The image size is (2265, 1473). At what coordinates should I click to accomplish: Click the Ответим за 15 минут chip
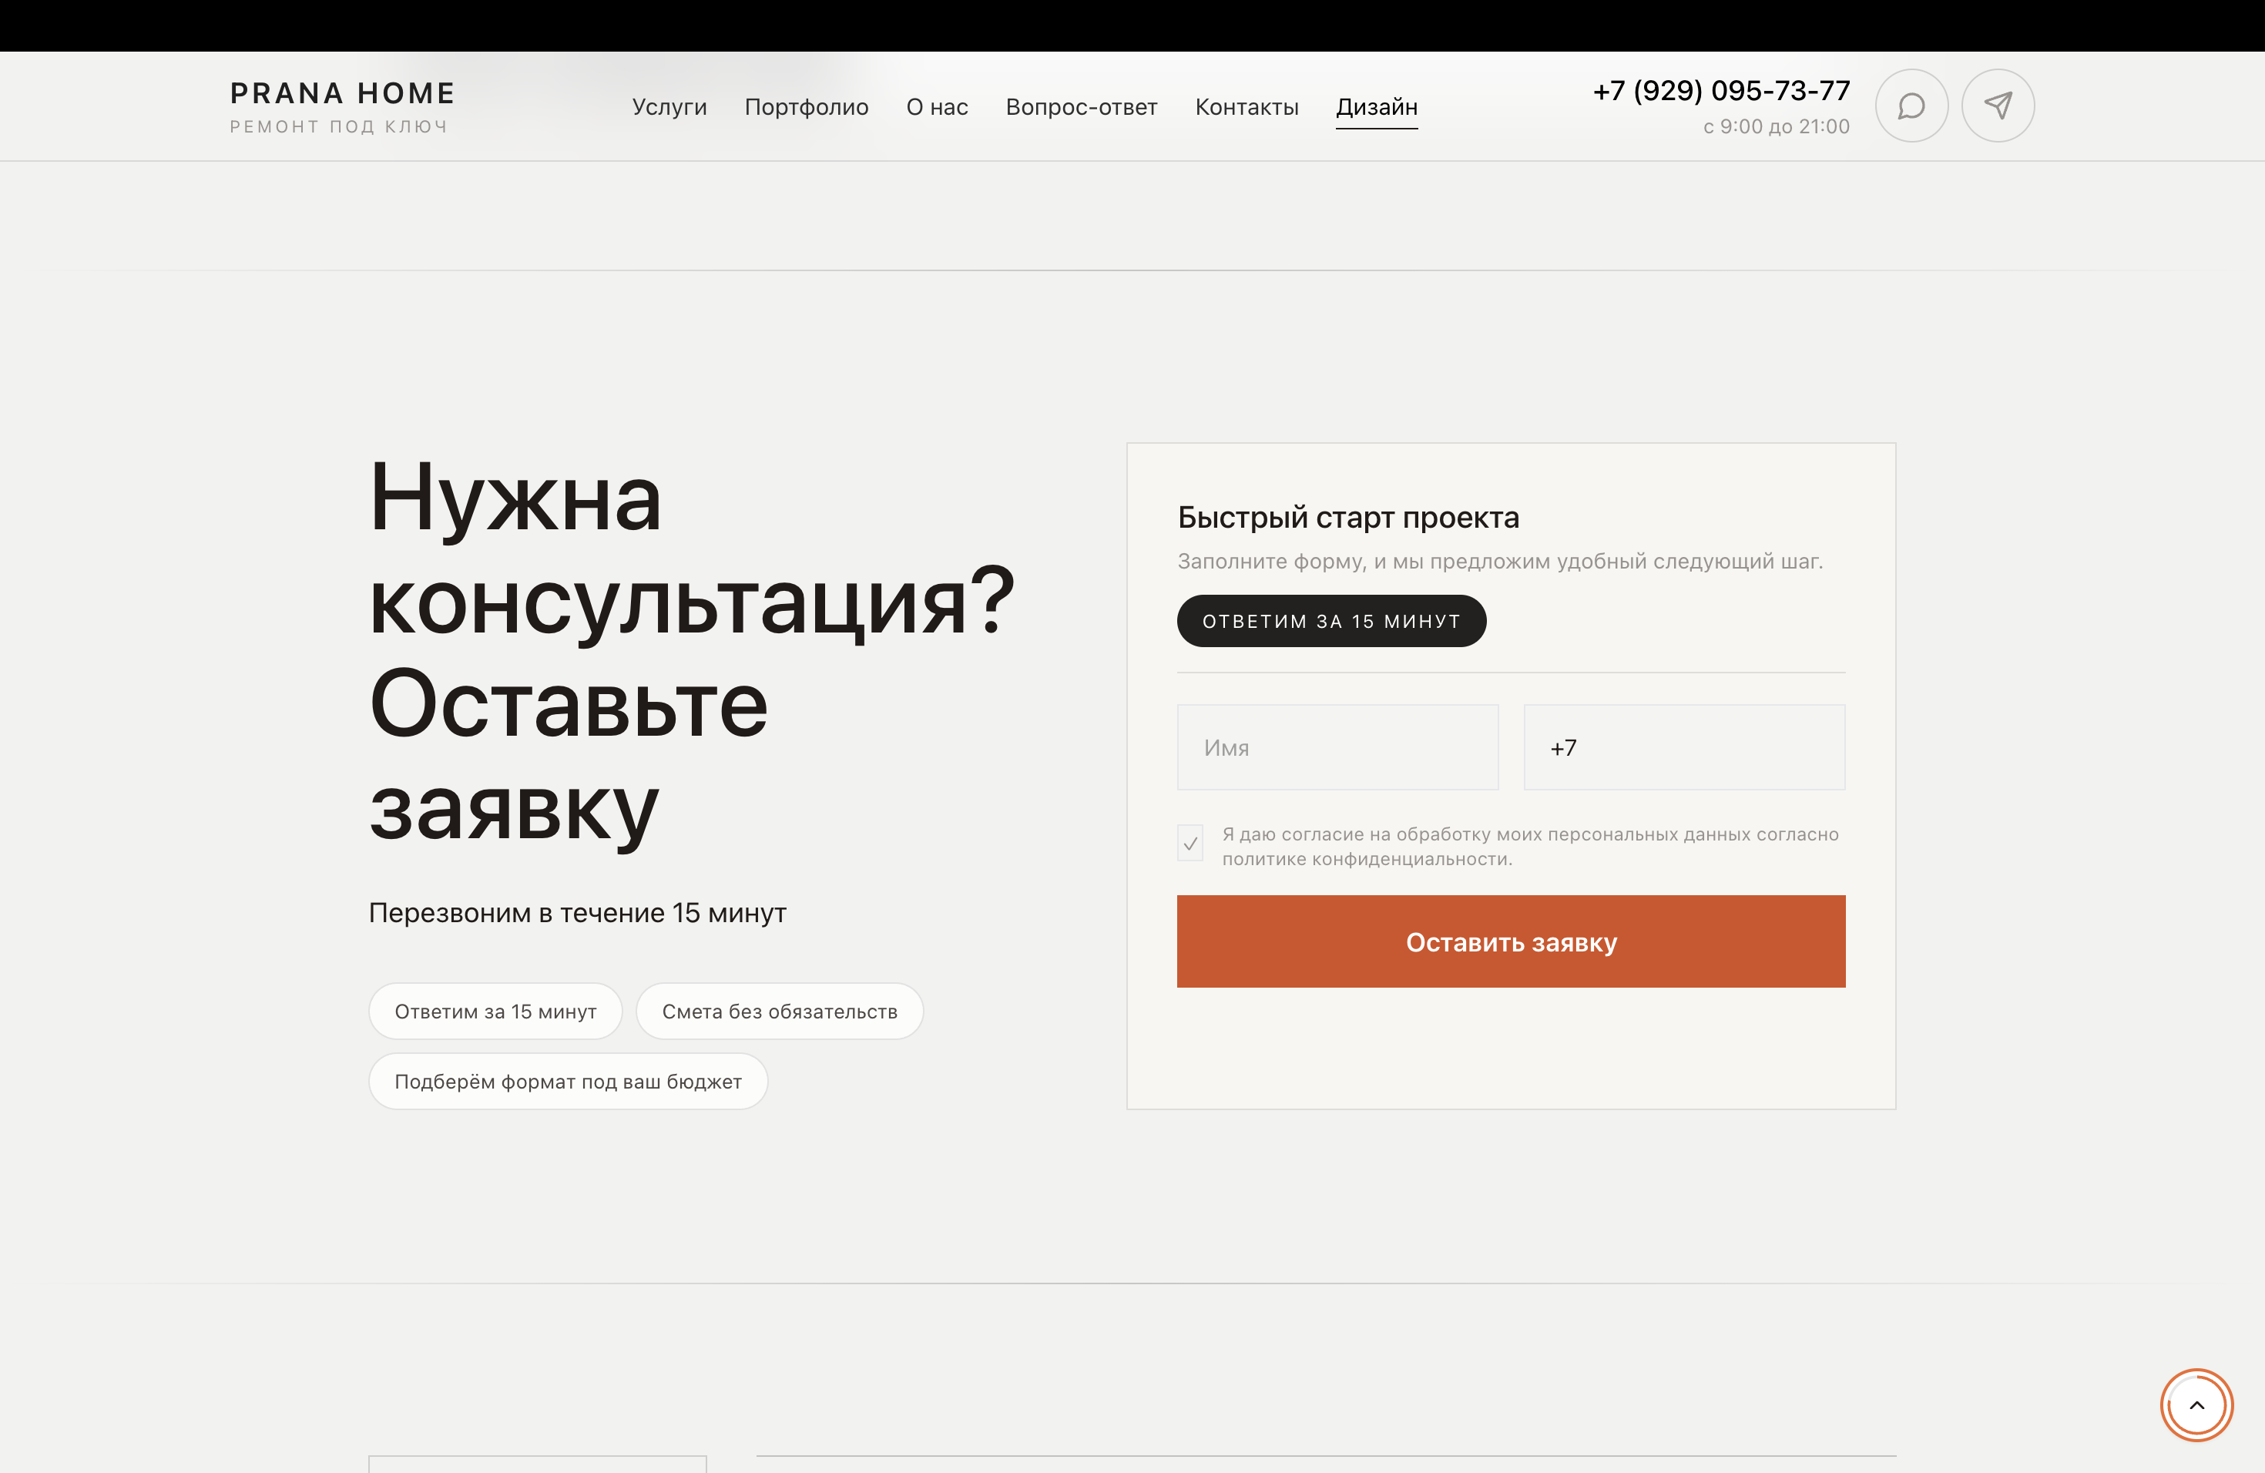[x=495, y=1012]
